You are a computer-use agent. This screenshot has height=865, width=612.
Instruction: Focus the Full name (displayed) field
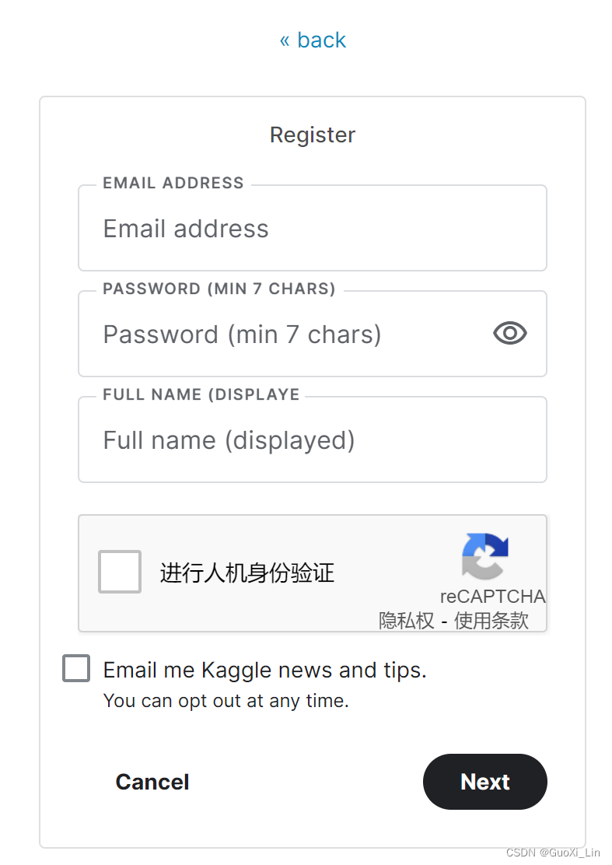[x=313, y=440]
